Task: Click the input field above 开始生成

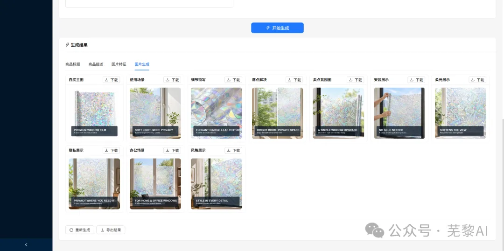Action: coord(149,4)
